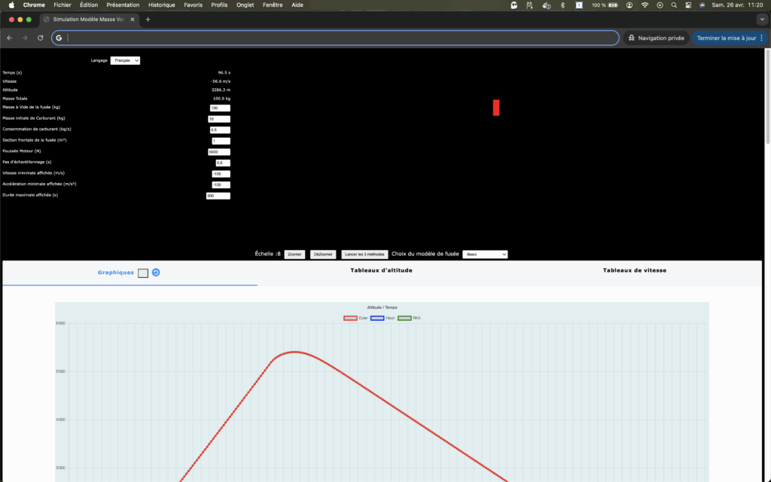Toggle the Euler series in chart legend
This screenshot has height=482, width=771.
(355, 319)
